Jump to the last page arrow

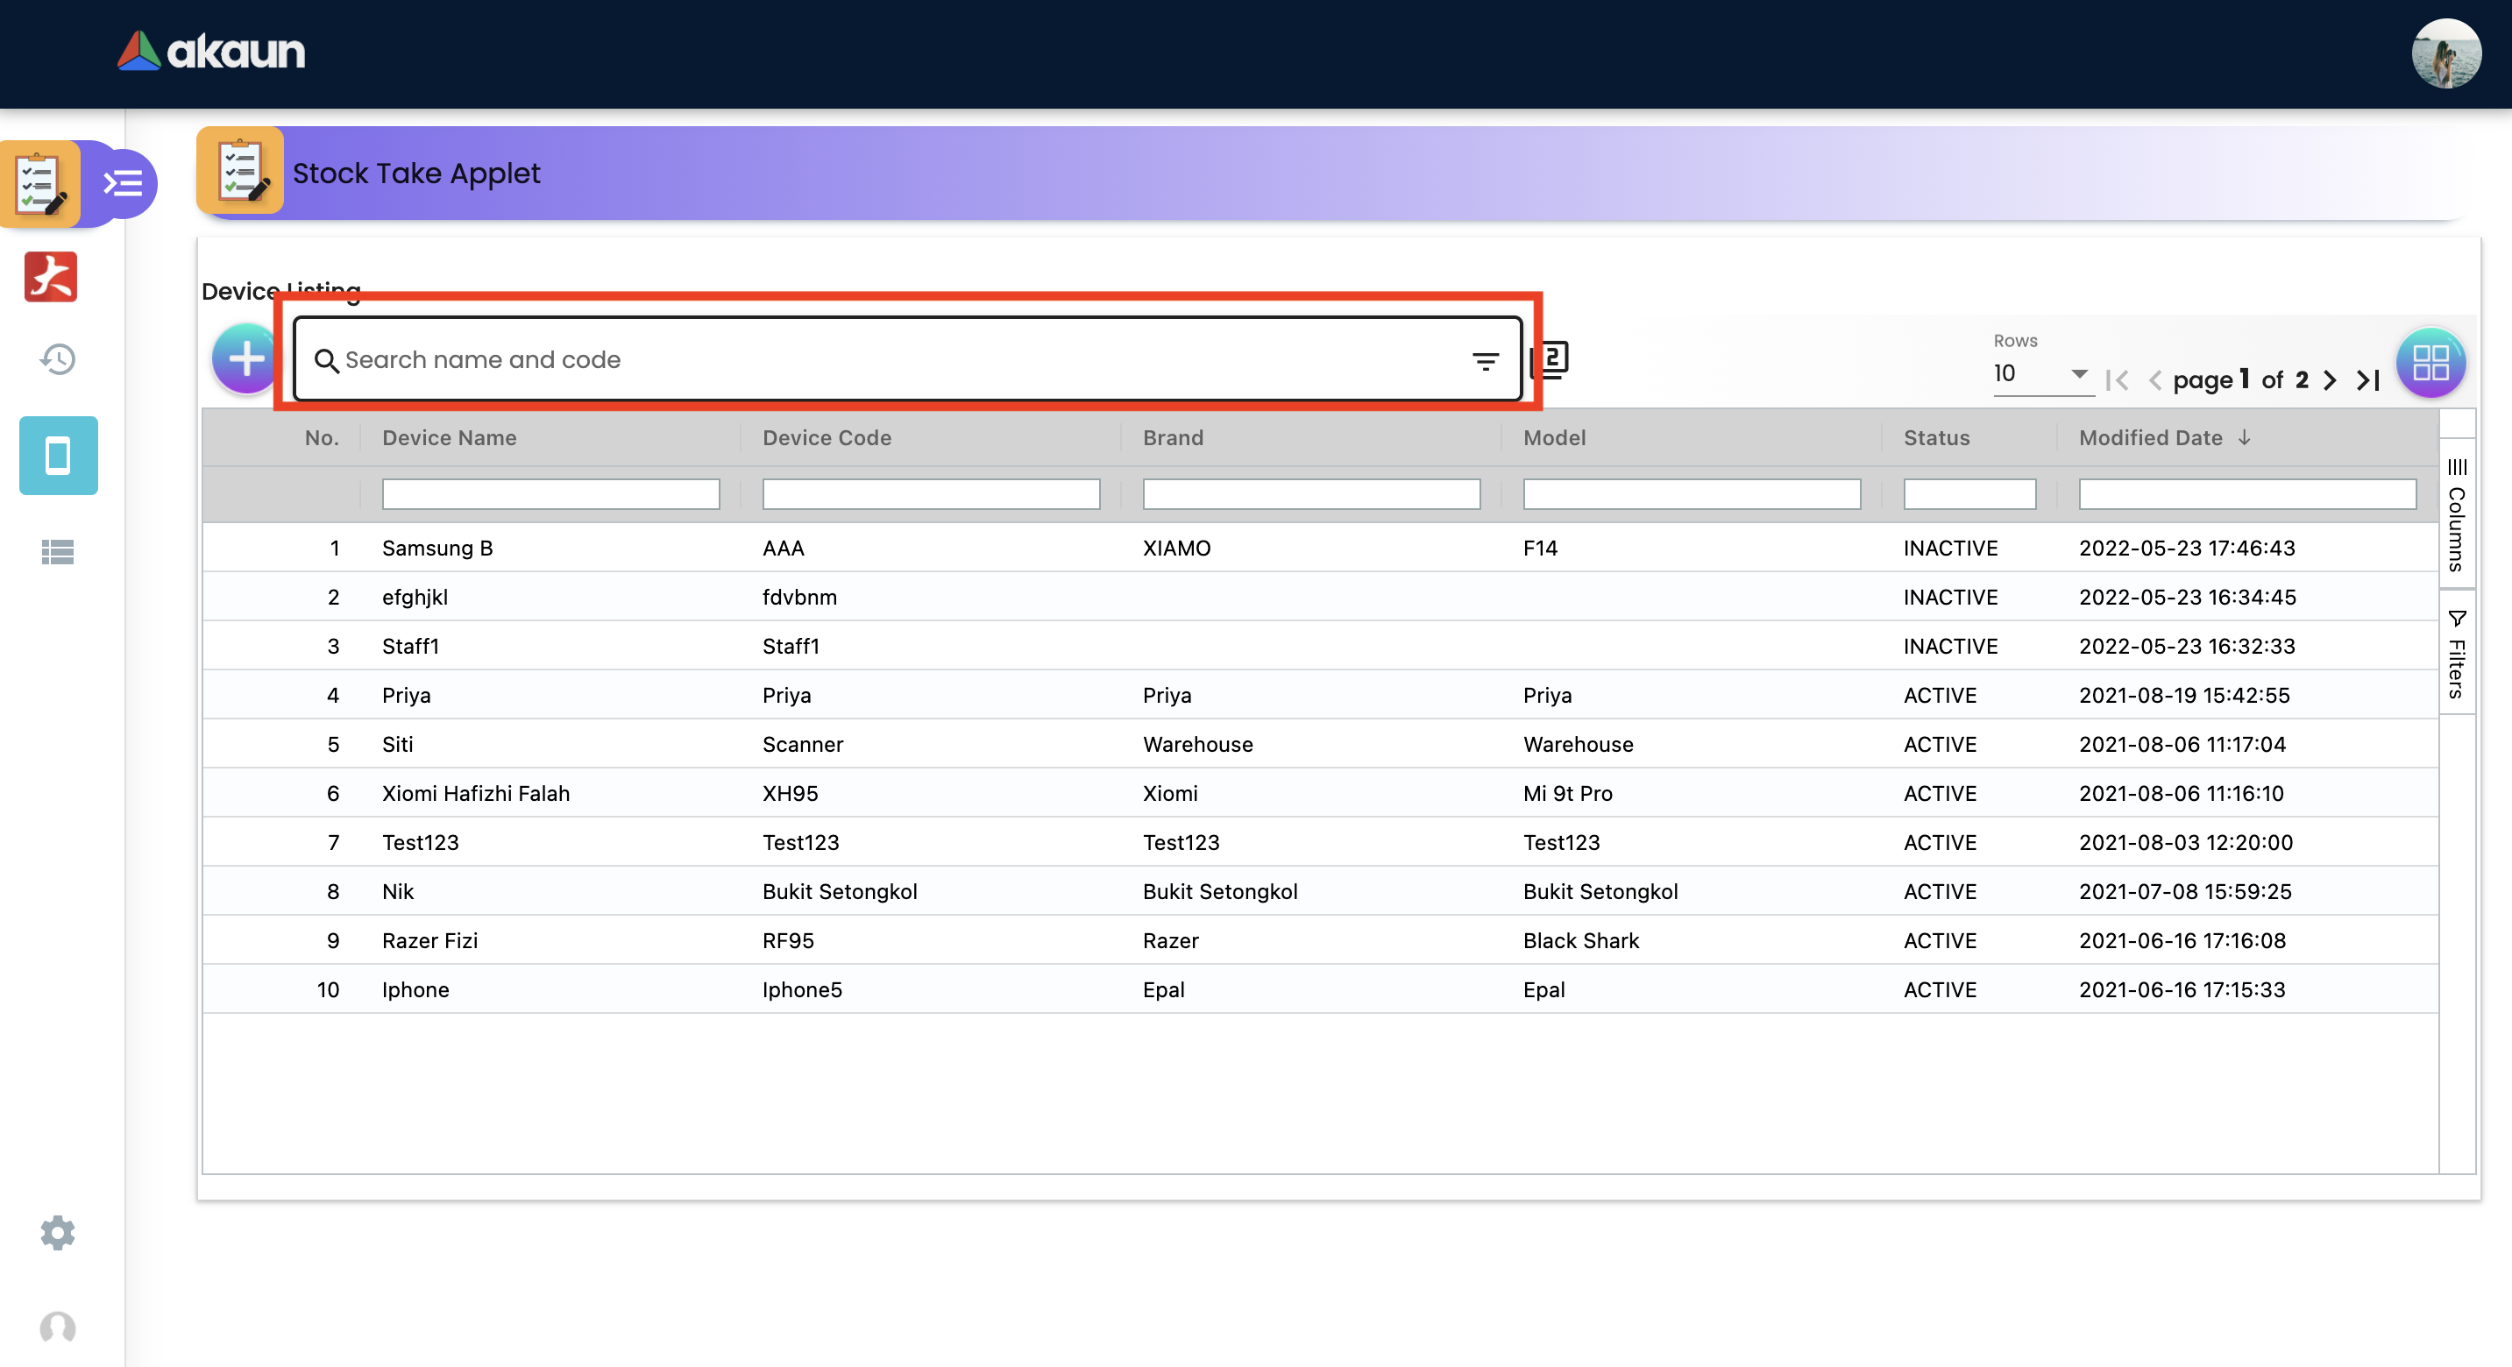coord(2367,380)
